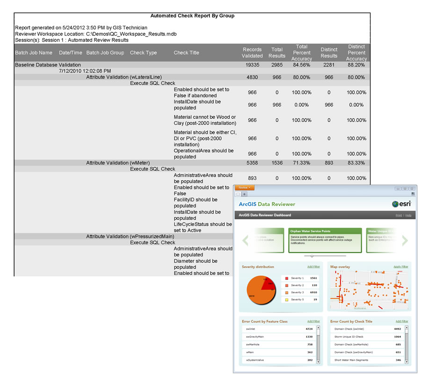421x377 pixels.
Task: Click the Map overlay map
Action: (x=369, y=290)
